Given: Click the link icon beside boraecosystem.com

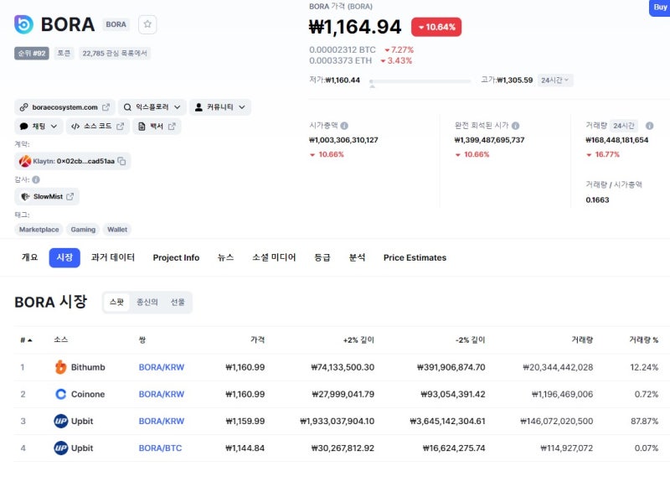Looking at the screenshot, I should click(x=24, y=107).
